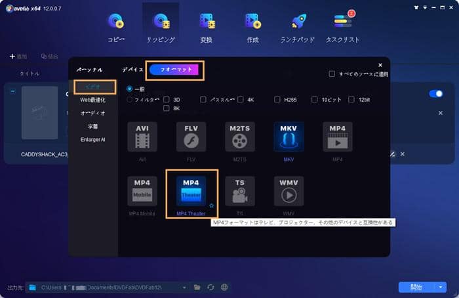The width and height of the screenshot is (459, 298).
Task: Enable the H265 checkbox
Action: tap(279, 100)
